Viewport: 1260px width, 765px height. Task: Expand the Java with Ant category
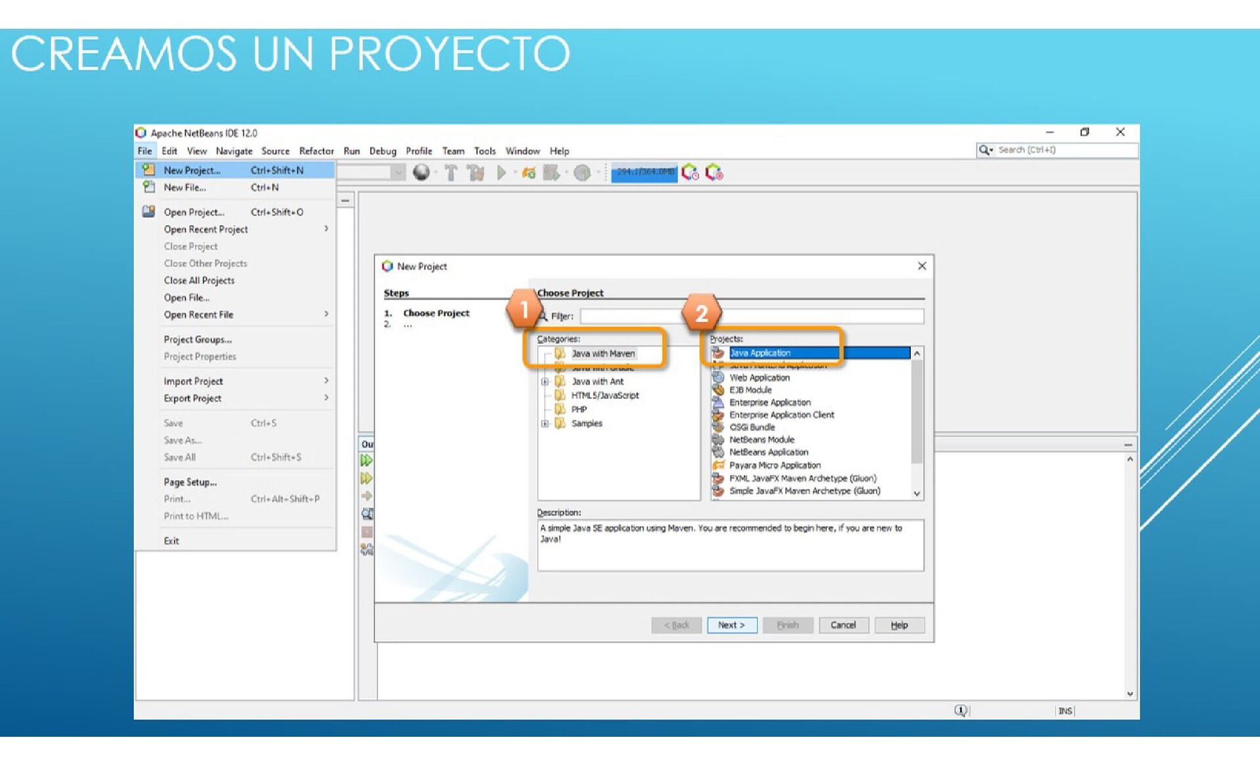click(x=545, y=382)
